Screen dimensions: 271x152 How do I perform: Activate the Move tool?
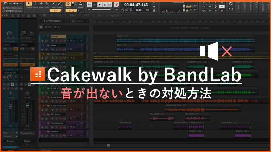coord(41,5)
